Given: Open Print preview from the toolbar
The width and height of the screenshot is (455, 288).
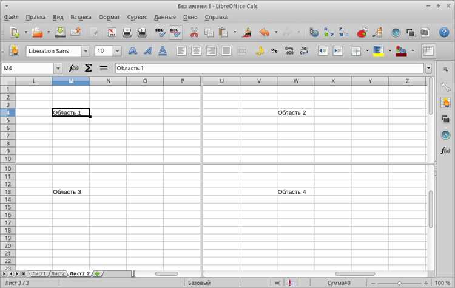Looking at the screenshot, I should click(142, 32).
